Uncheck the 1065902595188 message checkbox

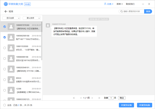[4, 37]
